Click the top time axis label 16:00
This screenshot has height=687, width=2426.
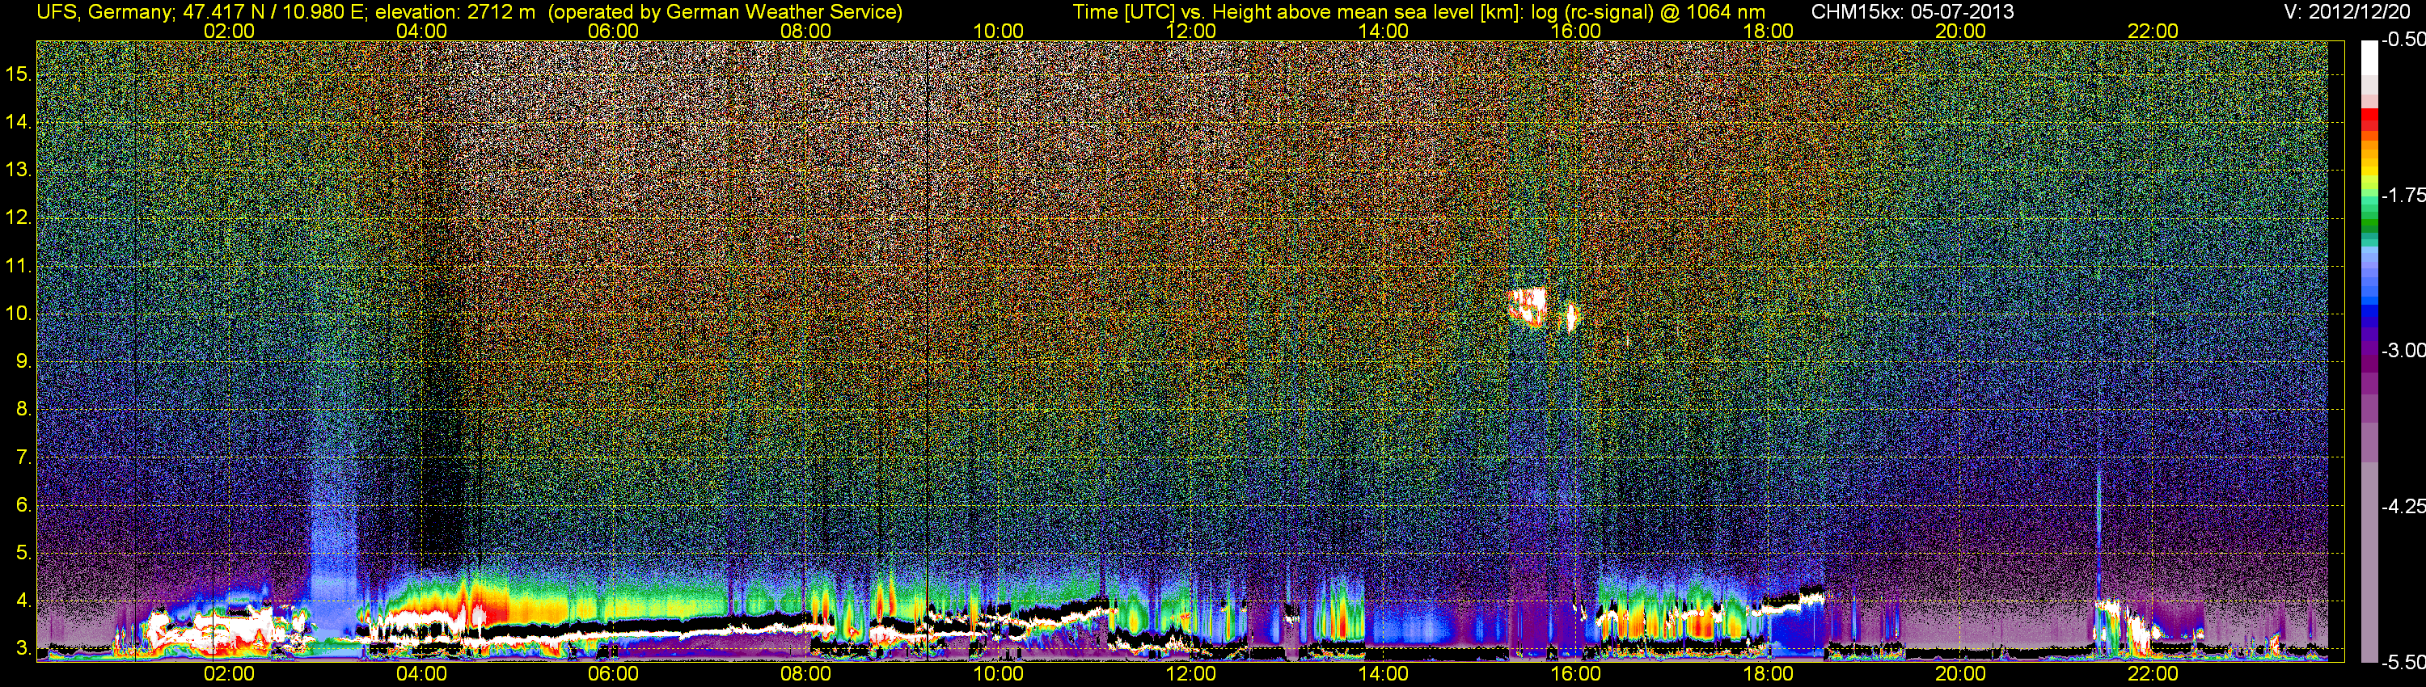coord(1575,31)
